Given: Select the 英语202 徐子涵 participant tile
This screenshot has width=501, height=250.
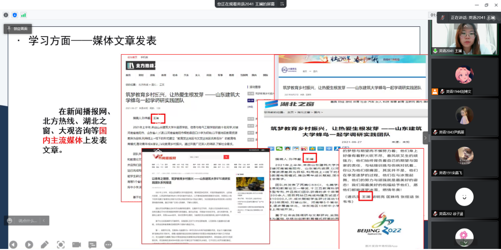Looking at the screenshot, I should [x=464, y=198].
